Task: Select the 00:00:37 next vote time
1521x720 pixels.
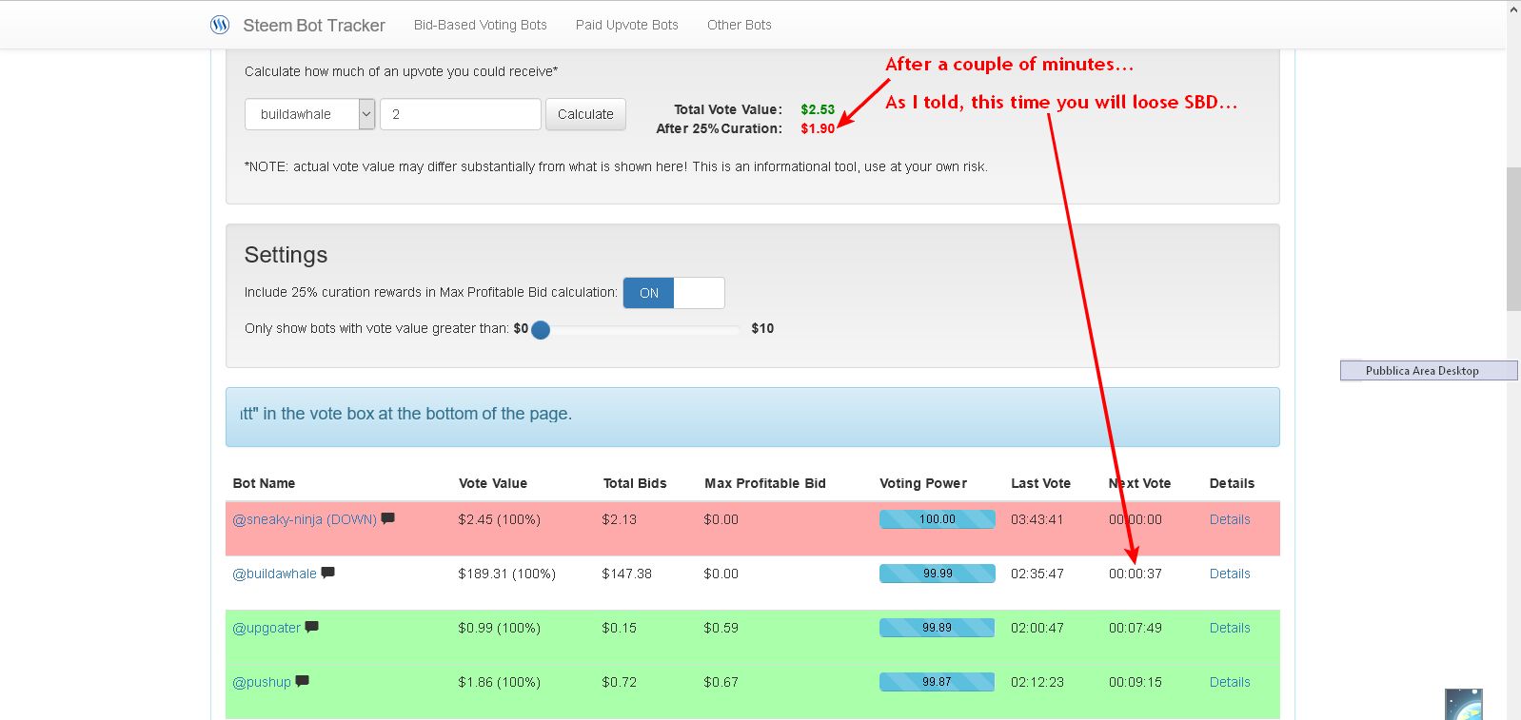Action: click(x=1135, y=574)
